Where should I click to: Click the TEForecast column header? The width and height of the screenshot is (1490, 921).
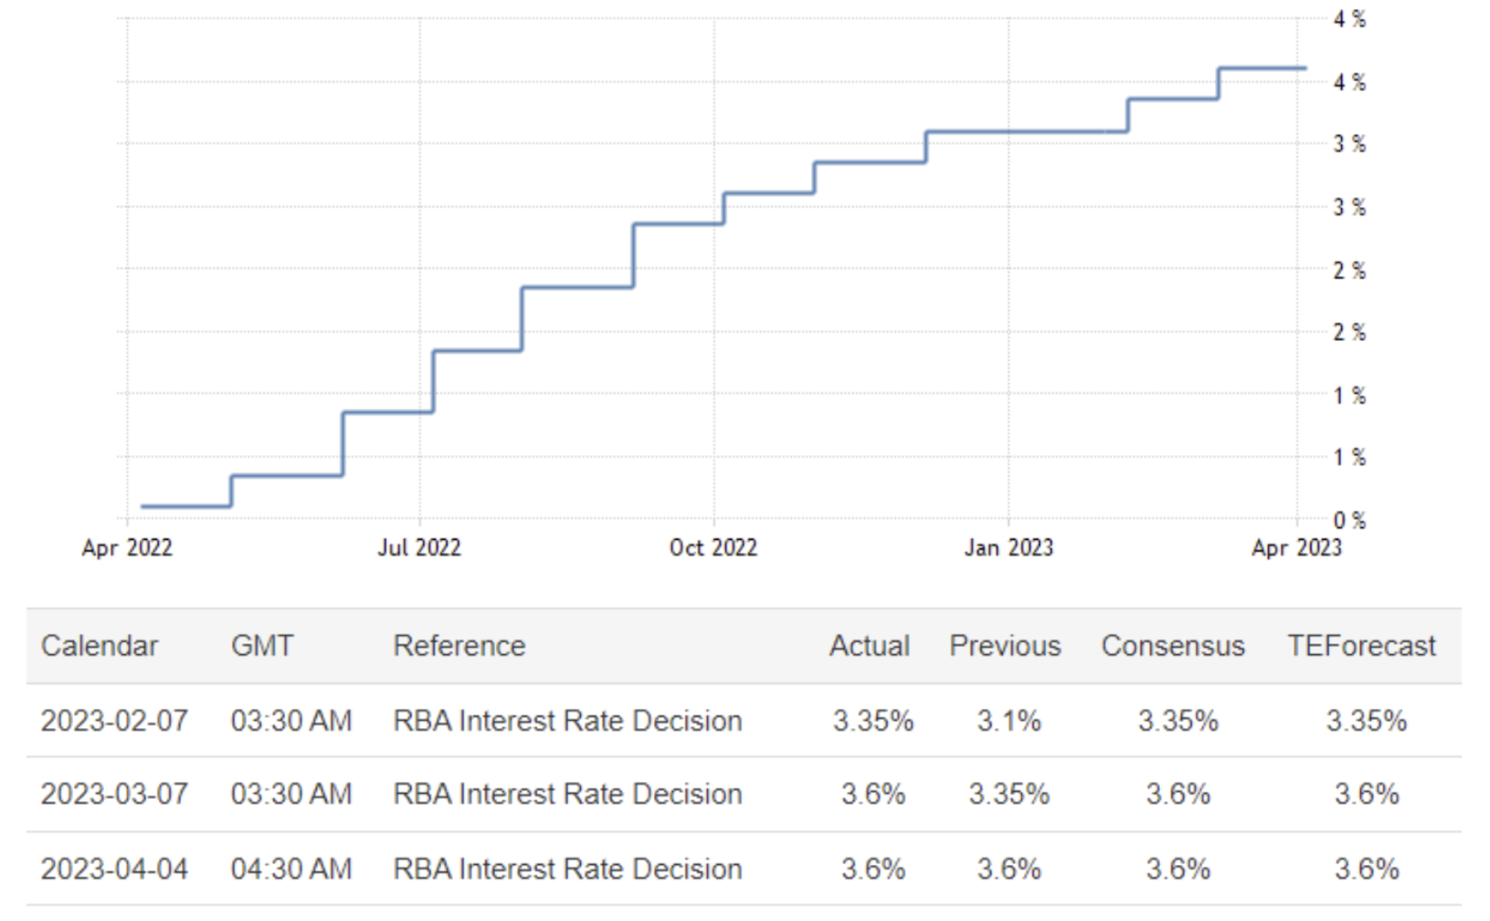(1361, 646)
